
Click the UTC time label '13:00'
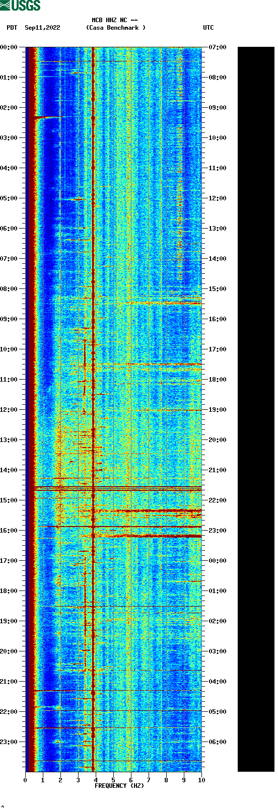(218, 229)
